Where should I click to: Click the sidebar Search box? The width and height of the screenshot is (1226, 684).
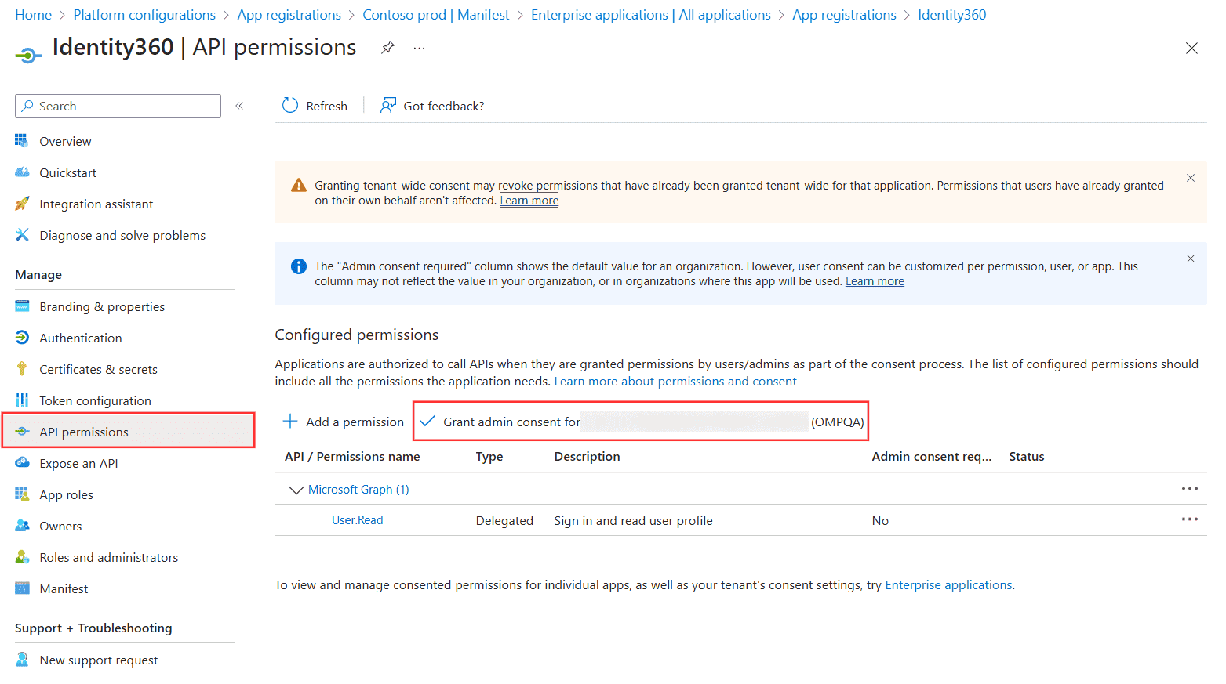117,105
